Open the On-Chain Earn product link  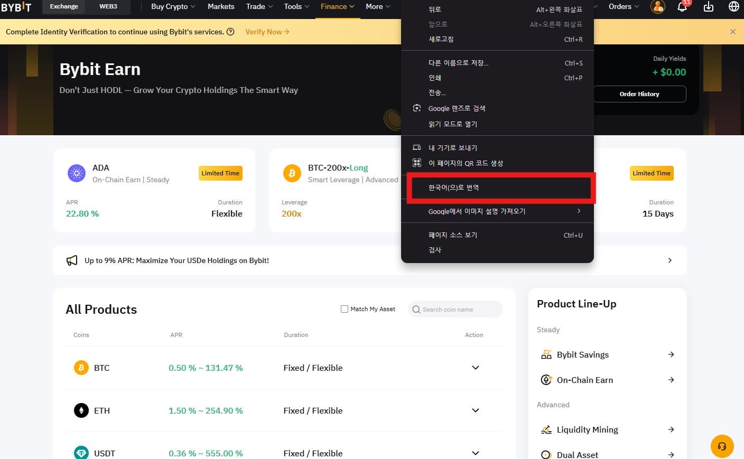click(608, 380)
